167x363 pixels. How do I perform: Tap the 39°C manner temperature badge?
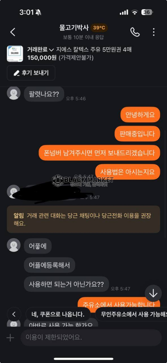pos(99,28)
